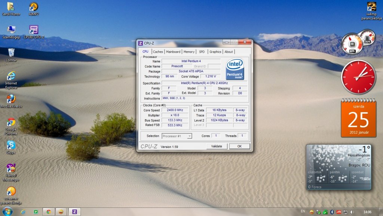383x216 pixels.
Task: Click the Core Speed value 2400.0 MHz
Action: click(175, 110)
